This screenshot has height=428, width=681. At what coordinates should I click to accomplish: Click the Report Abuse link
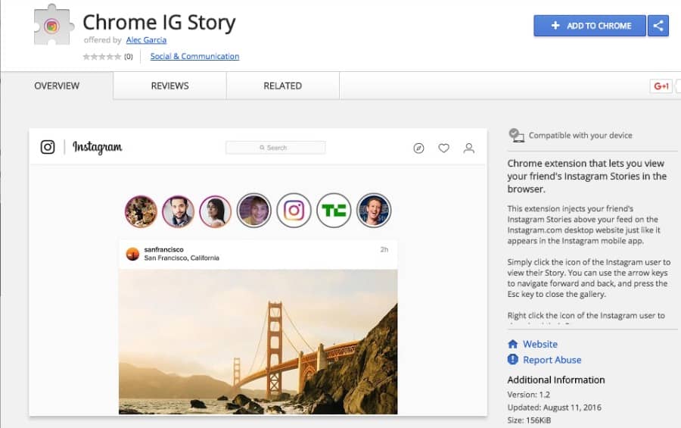552,360
